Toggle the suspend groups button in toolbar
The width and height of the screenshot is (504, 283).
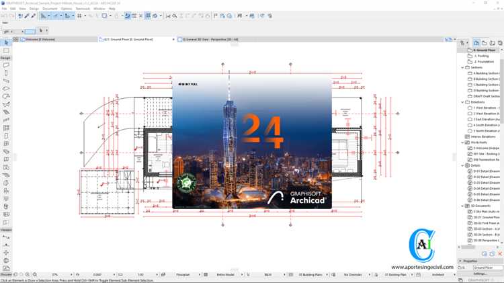pos(148,15)
